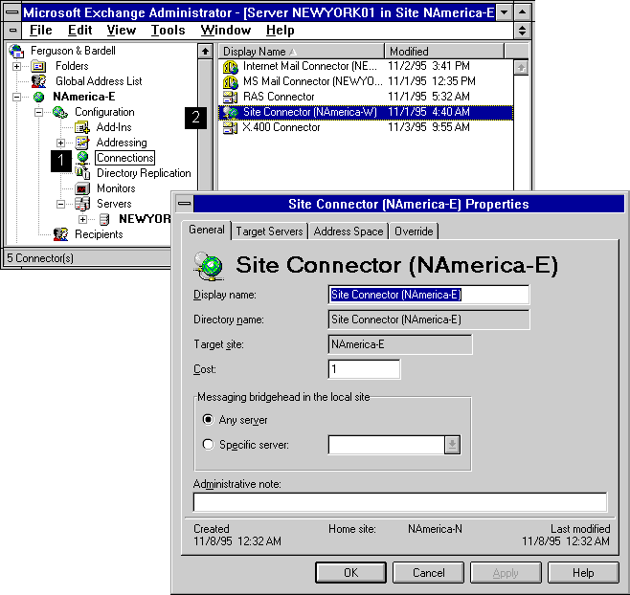
Task: Click the Connections globe icon in tree
Action: [x=82, y=158]
